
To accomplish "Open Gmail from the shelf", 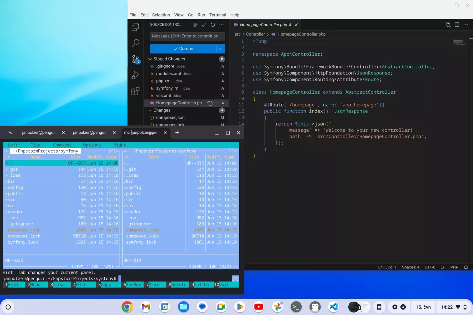I will pyautogui.click(x=146, y=307).
